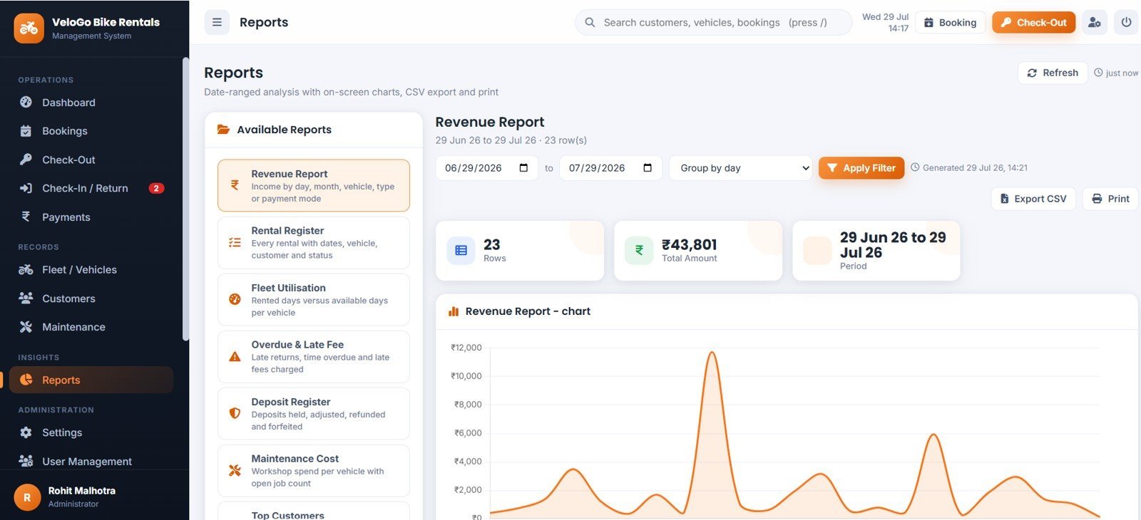1141x520 pixels.
Task: Open Payments in sidebar
Action: 91,217
